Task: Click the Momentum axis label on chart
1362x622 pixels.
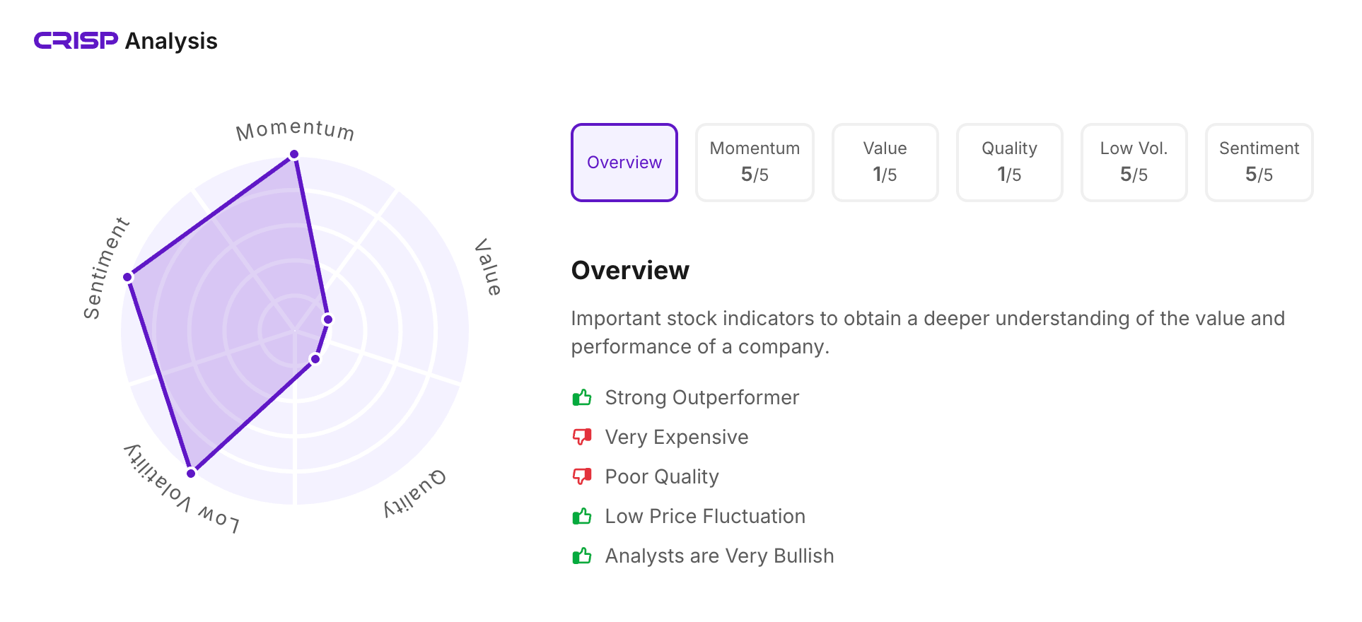Action: pos(295,130)
